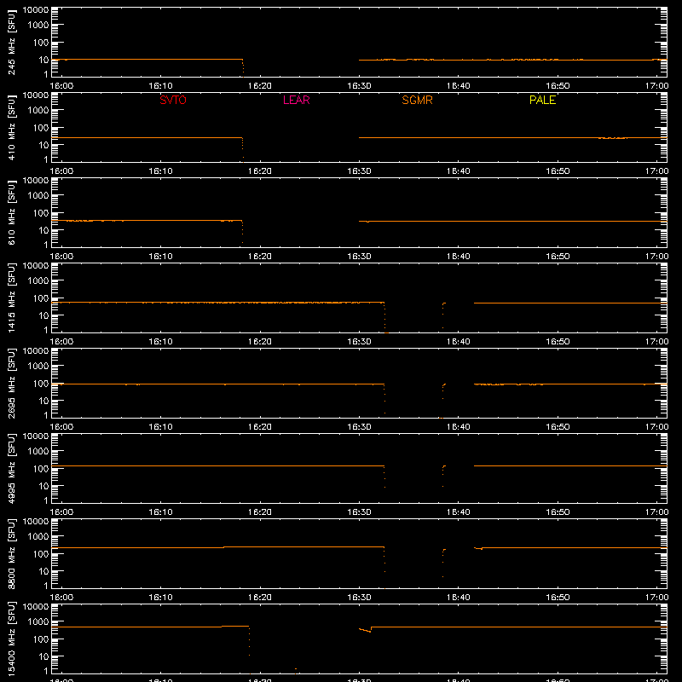Click the 17:00 tick label under 245 MHz plot
The height and width of the screenshot is (682, 682).
point(656,86)
